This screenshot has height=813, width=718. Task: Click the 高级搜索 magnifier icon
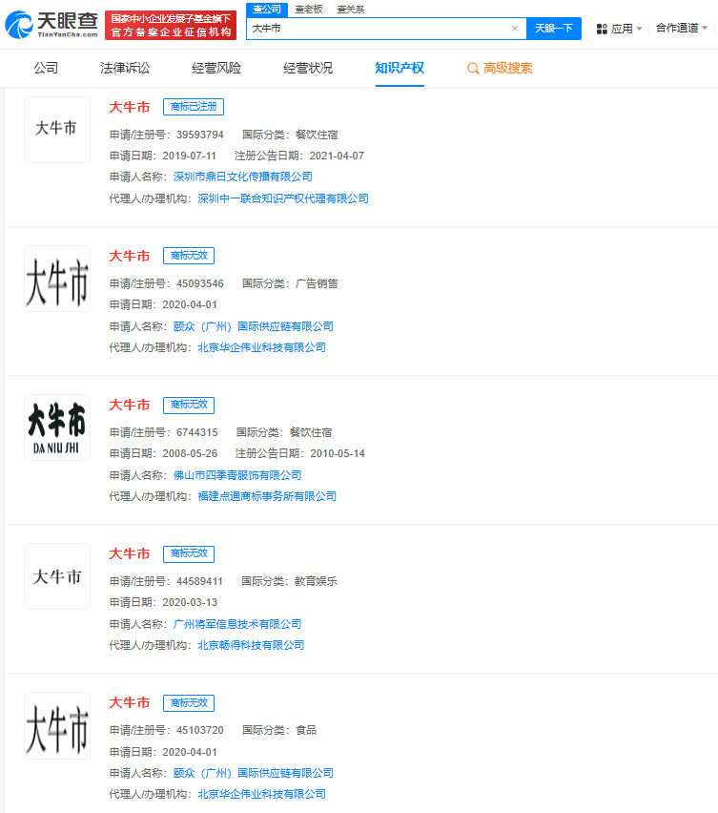472,69
